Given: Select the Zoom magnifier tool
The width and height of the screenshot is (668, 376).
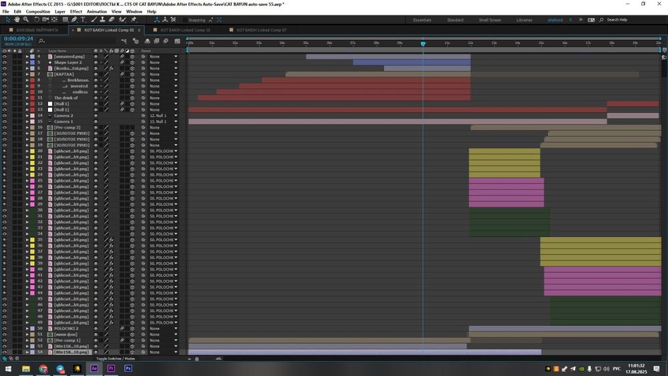Looking at the screenshot, I should 26,19.
